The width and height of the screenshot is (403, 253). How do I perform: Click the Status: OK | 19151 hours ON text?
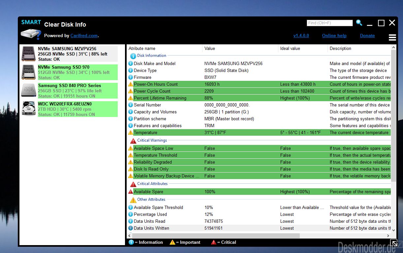[67, 96]
